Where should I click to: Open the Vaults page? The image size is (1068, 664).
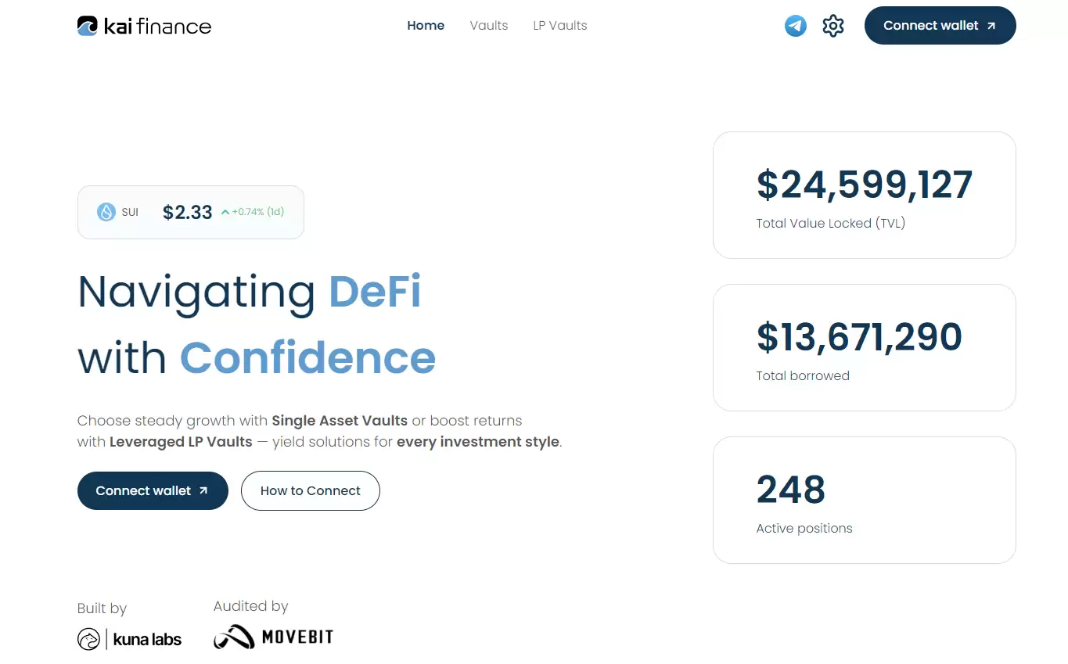(x=489, y=26)
